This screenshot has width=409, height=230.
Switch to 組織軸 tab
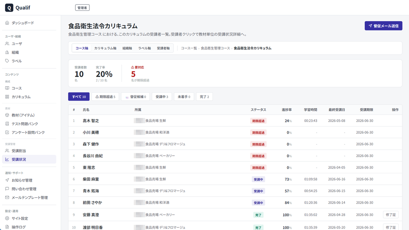(127, 48)
